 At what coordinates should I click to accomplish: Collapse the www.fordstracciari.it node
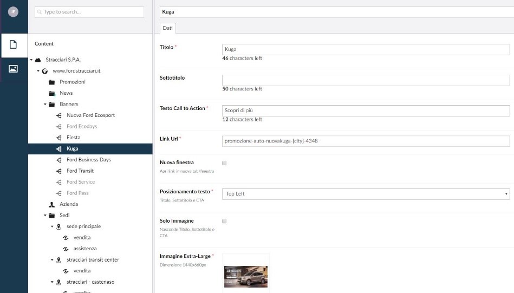[38, 71]
